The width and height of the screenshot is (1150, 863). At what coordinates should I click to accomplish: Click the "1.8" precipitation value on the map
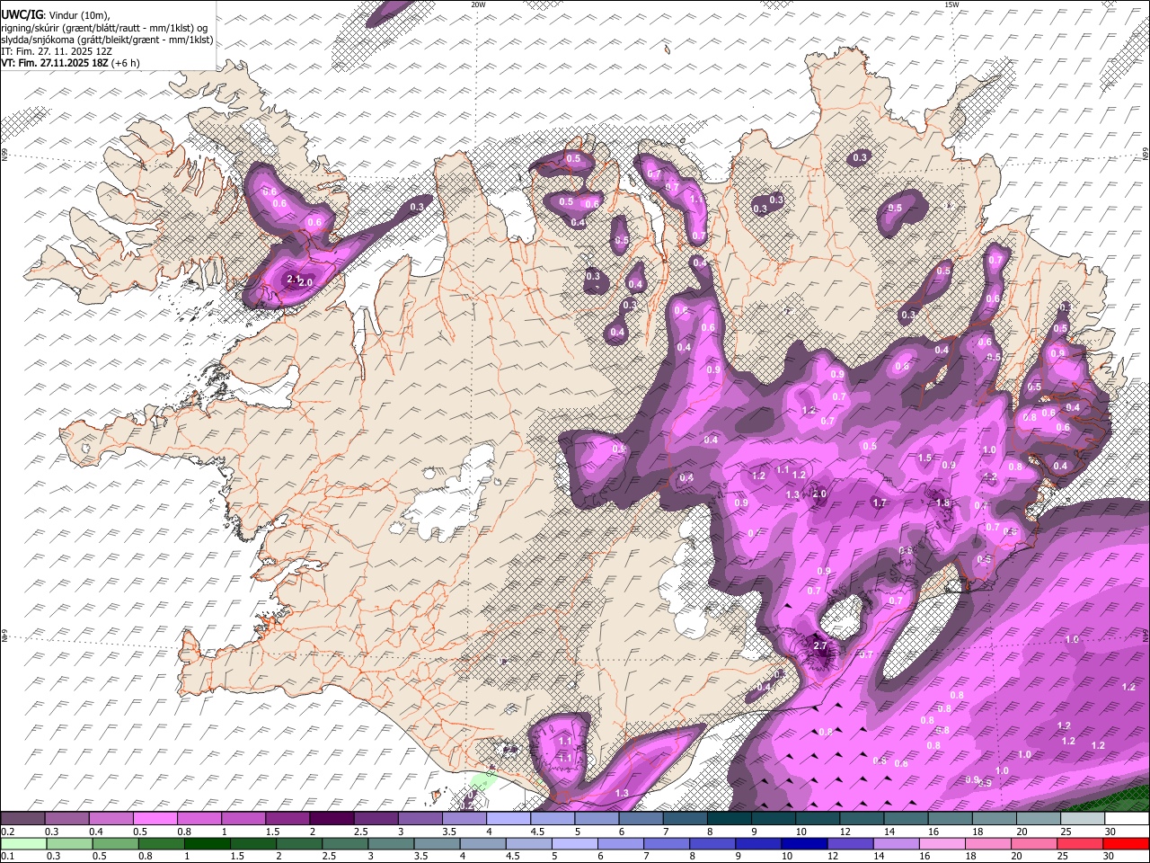(942, 503)
